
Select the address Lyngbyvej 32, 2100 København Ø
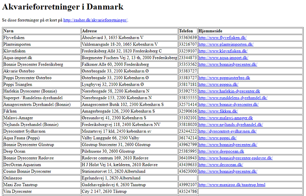pyautogui.click(x=113, y=84)
